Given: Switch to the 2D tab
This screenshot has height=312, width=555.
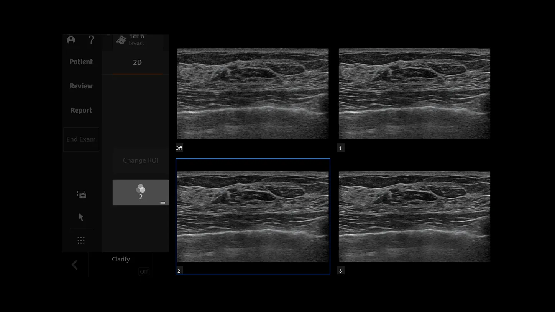Looking at the screenshot, I should click(x=137, y=62).
